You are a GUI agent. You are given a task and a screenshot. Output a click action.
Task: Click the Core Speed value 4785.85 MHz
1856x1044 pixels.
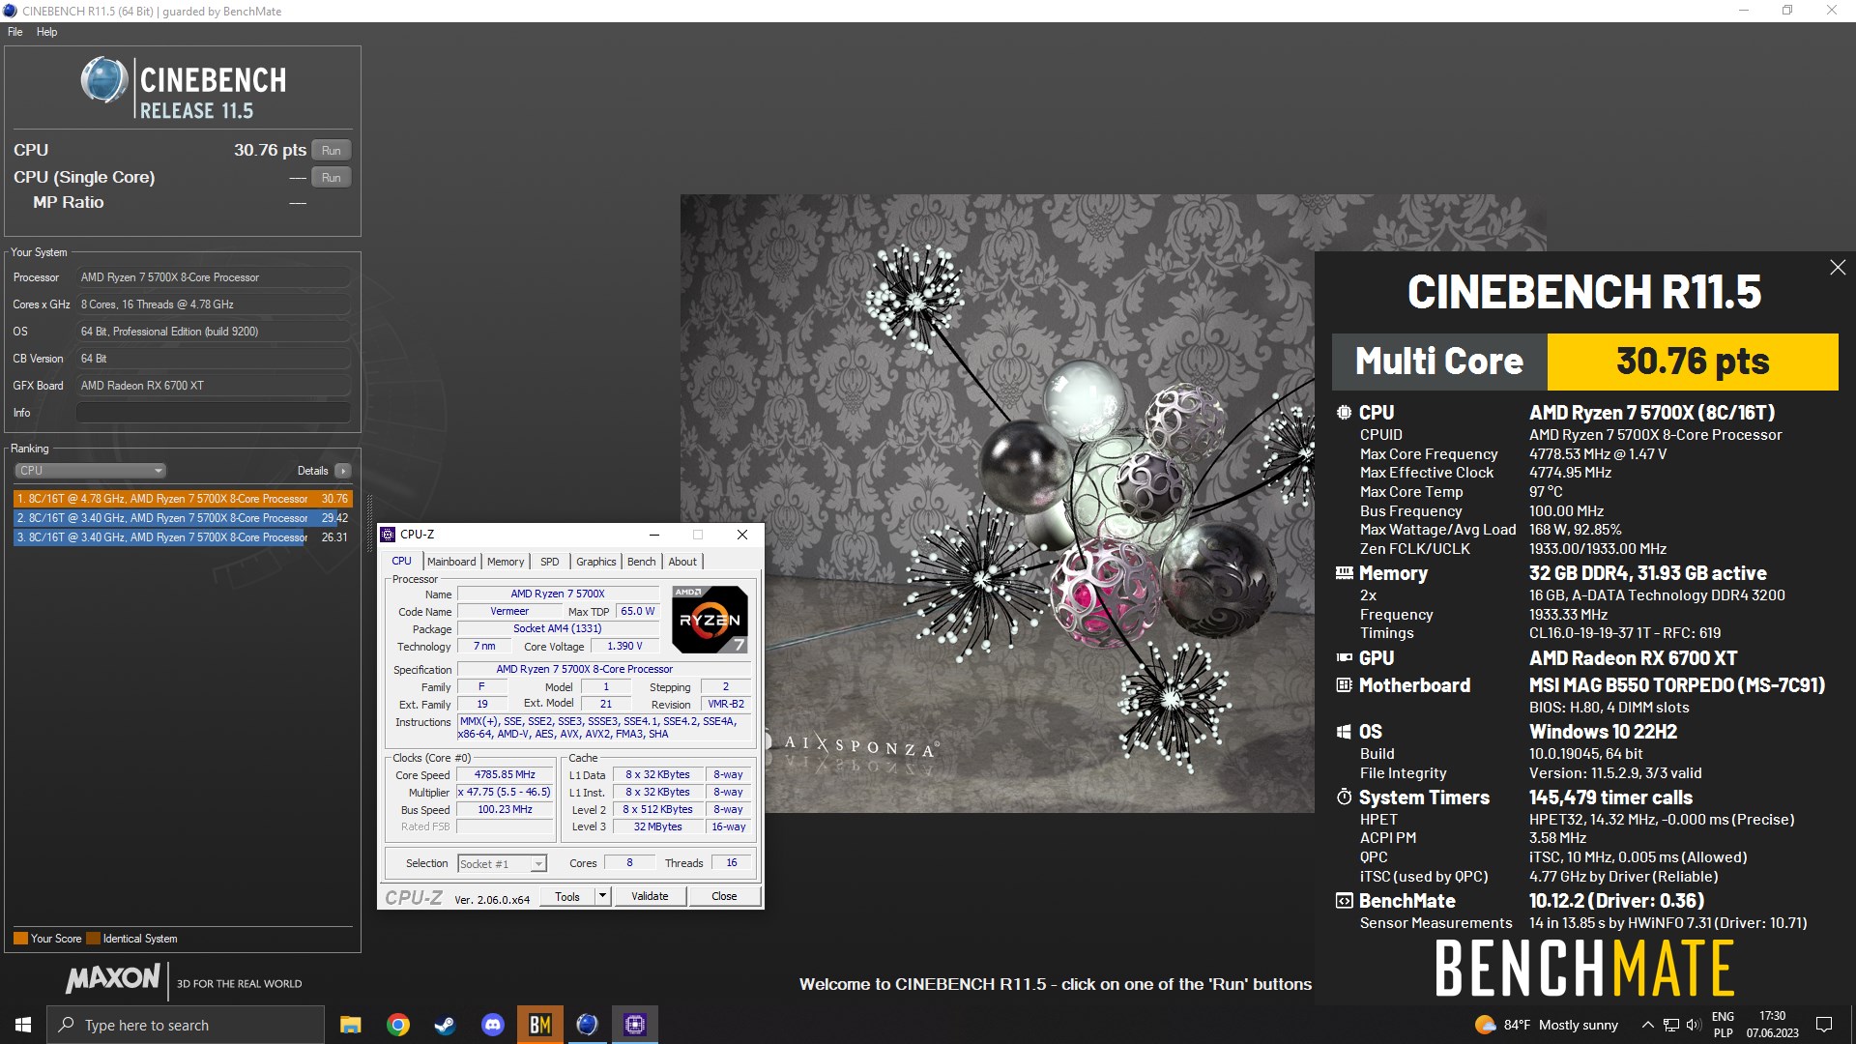click(x=505, y=775)
